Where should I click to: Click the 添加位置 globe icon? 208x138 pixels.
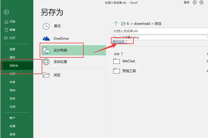pyautogui.click(x=46, y=62)
